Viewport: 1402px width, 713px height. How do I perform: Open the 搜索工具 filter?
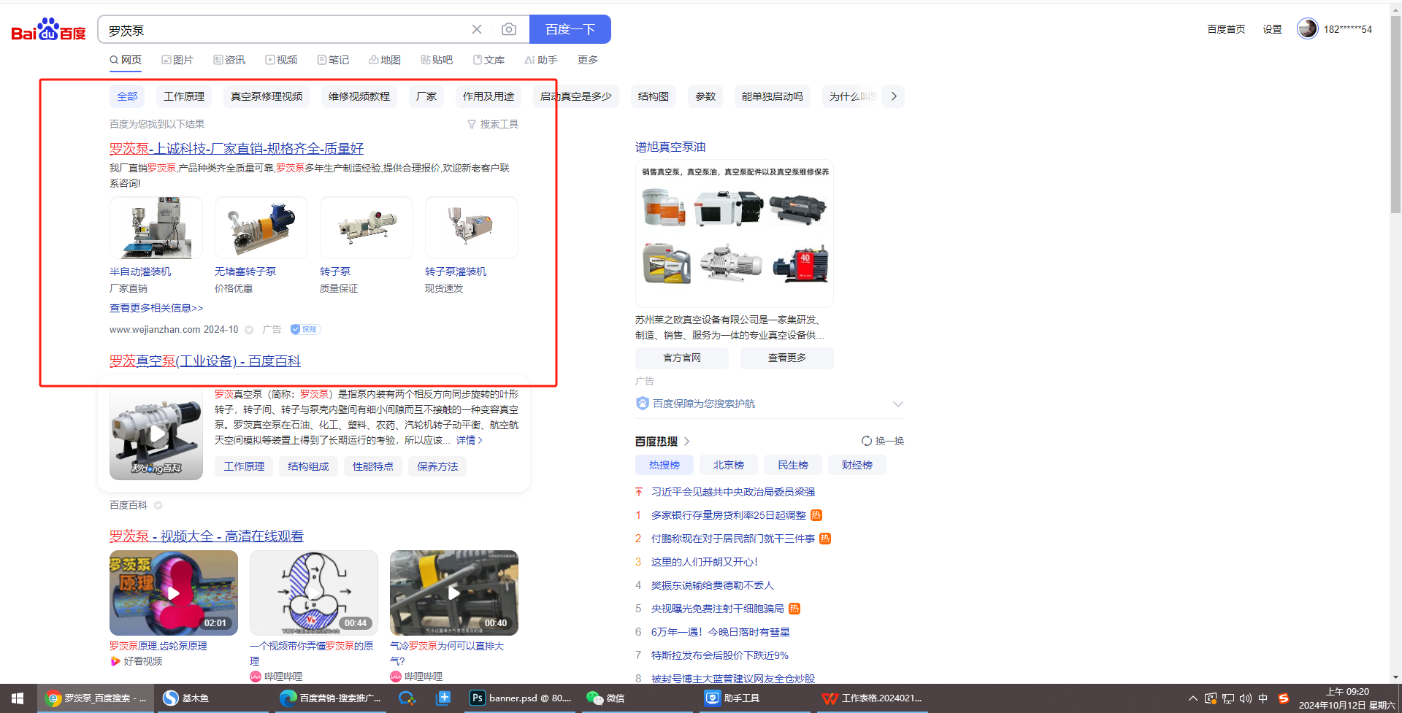coord(493,124)
